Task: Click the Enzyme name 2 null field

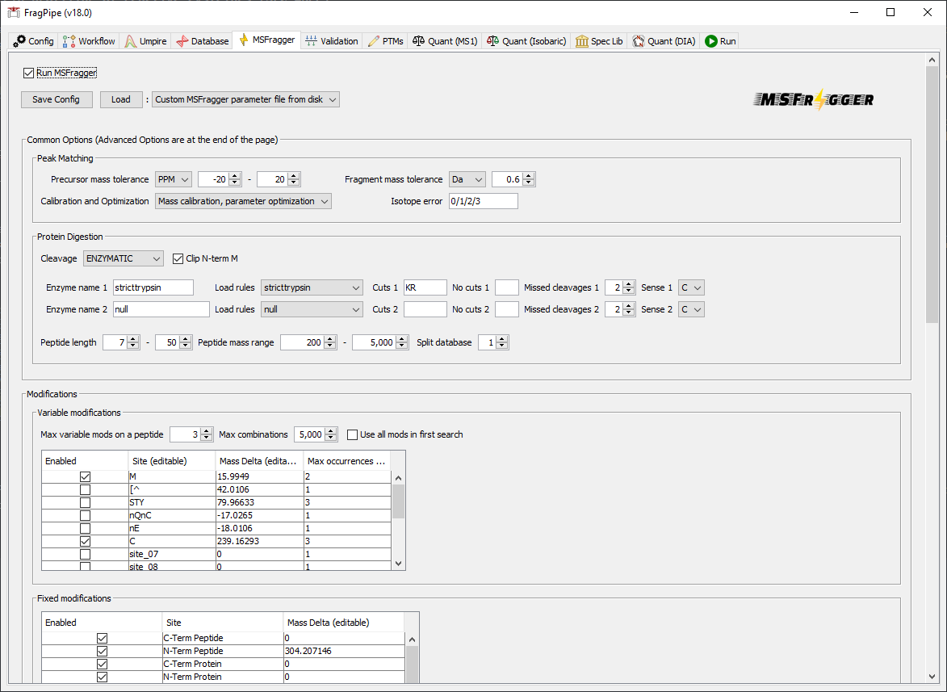Action: click(161, 309)
